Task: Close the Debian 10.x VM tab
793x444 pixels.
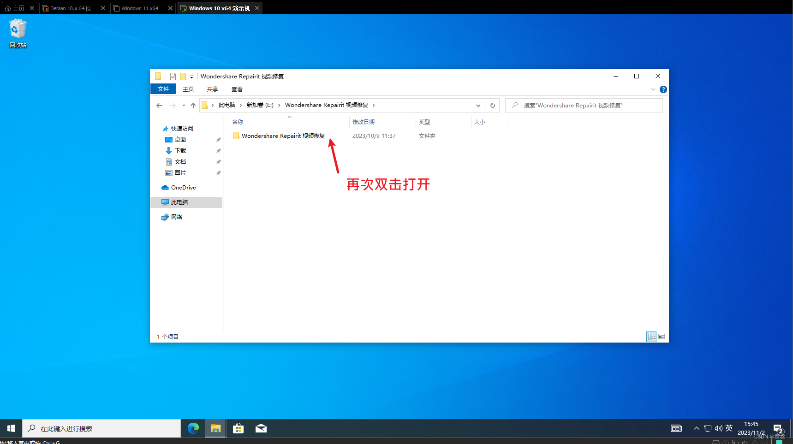Action: point(103,8)
